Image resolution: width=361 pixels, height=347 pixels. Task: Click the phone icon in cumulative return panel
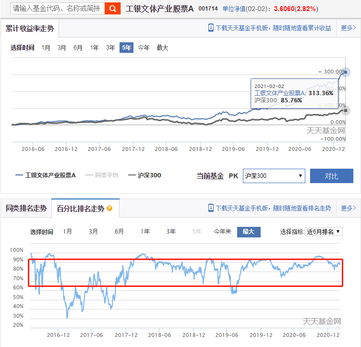pyautogui.click(x=211, y=28)
